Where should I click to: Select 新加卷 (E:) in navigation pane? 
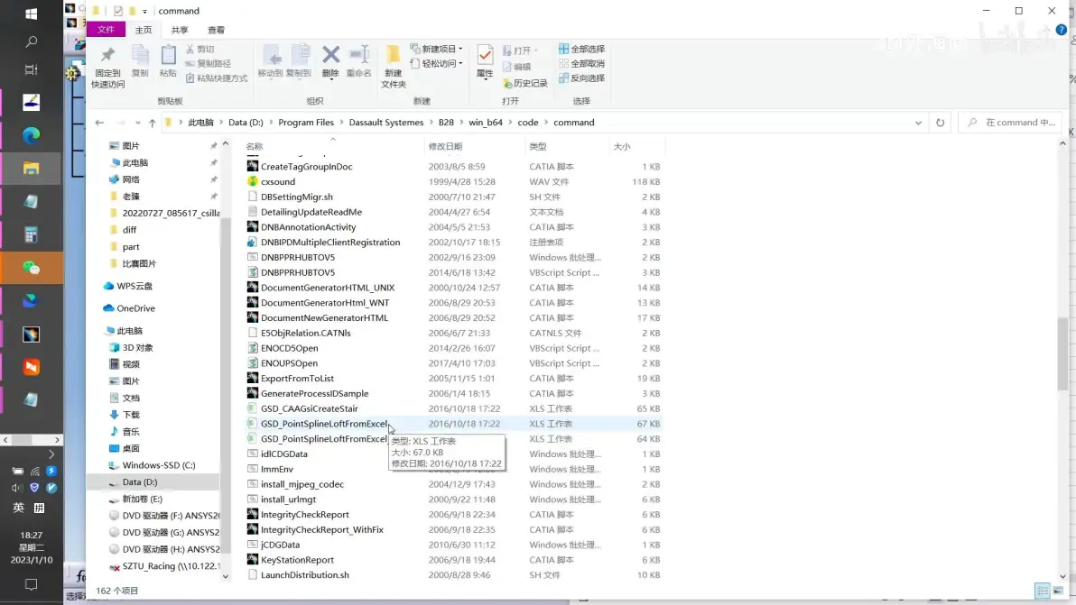[142, 499]
